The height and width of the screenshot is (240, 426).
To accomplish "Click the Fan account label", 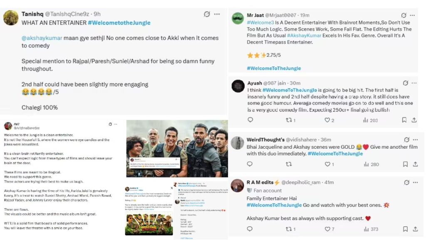I will point(267,190).
